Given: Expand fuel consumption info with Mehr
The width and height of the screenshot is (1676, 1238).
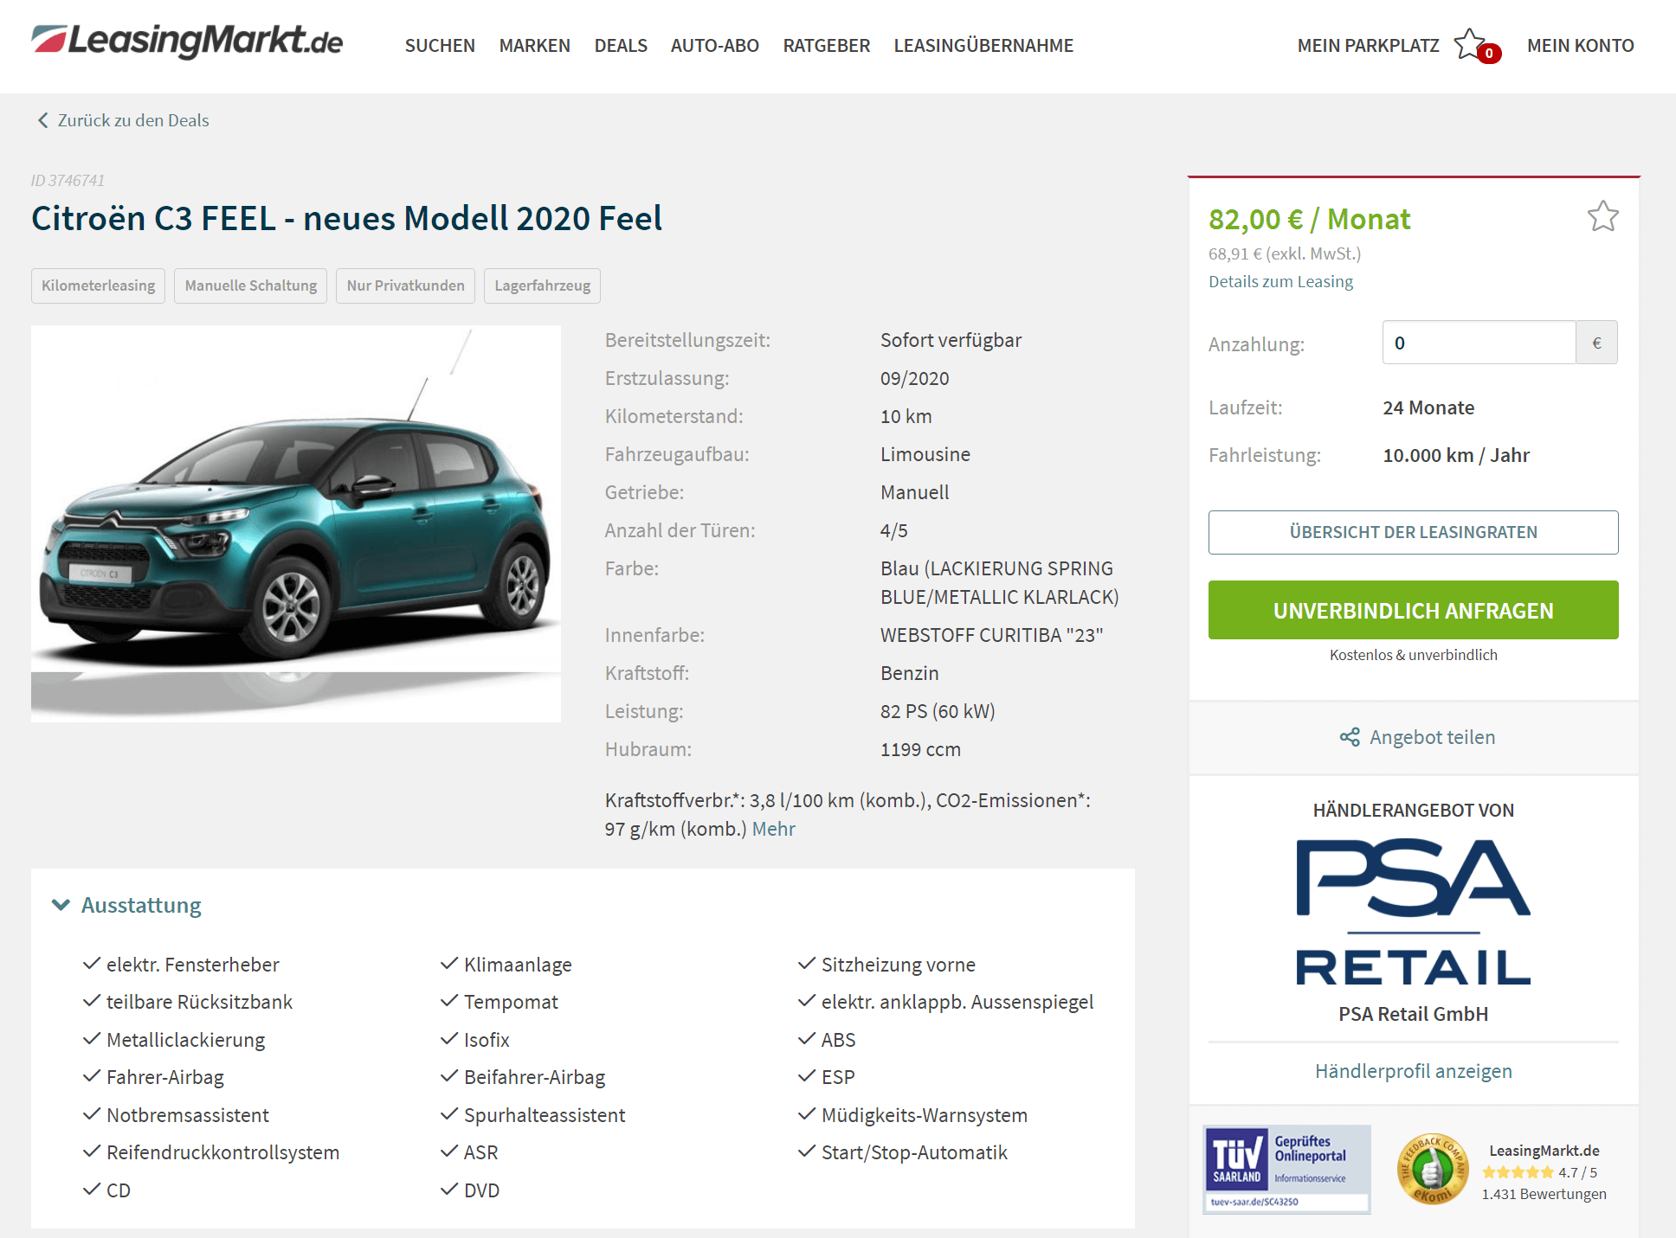Looking at the screenshot, I should click(773, 829).
